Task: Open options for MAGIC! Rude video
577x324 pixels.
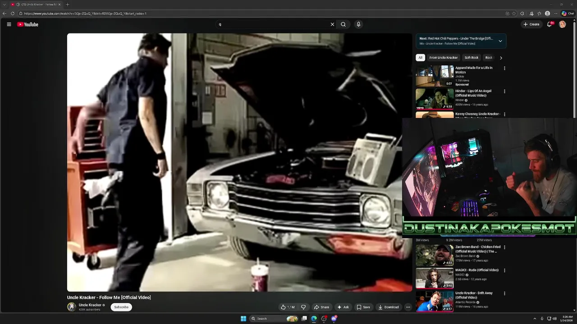Action: point(504,270)
